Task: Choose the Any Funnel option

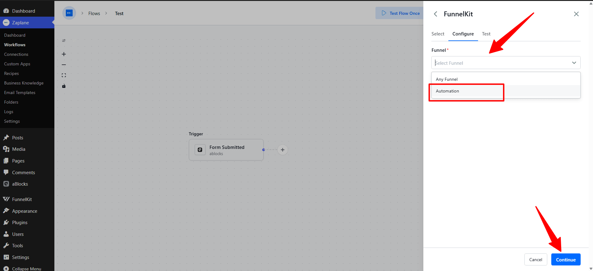Action: pyautogui.click(x=506, y=79)
